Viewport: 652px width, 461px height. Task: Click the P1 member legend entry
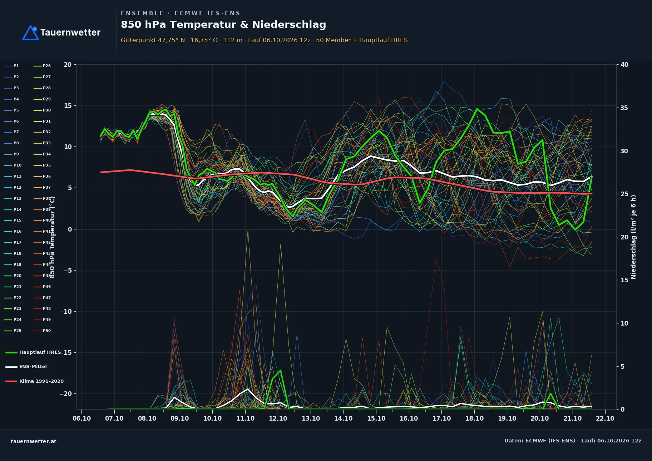click(x=11, y=66)
